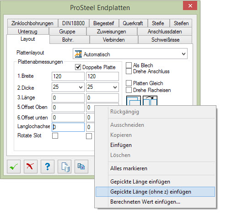The height and width of the screenshot is (216, 226).
Task: Close the ProSteel Endplatten dialog
Action: click(x=190, y=5)
